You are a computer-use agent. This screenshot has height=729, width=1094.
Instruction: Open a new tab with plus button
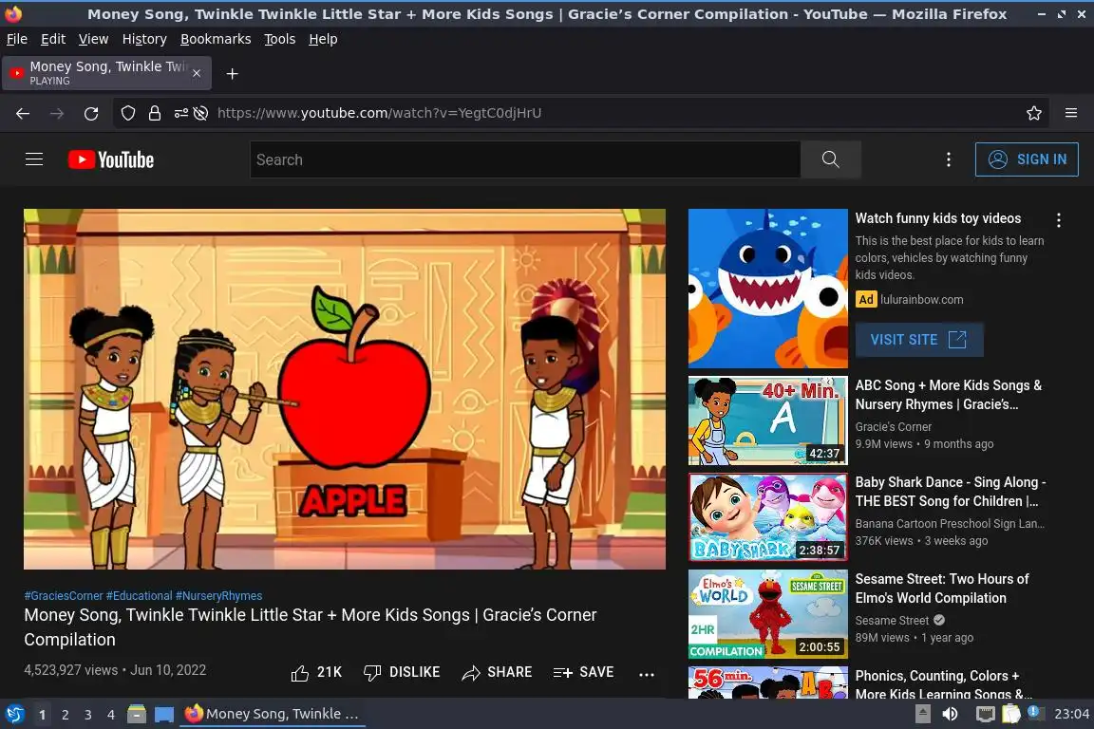[x=233, y=74]
